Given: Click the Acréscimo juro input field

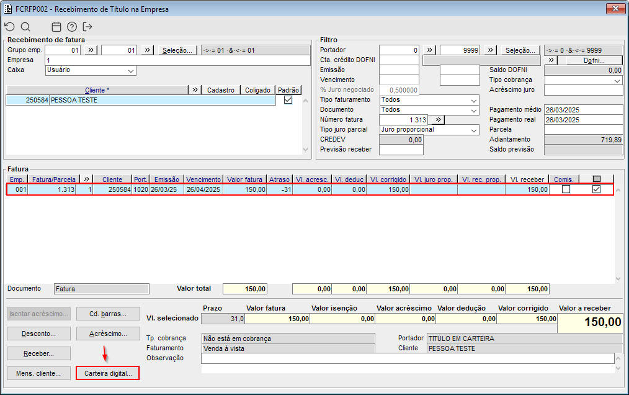Looking at the screenshot, I should point(583,90).
